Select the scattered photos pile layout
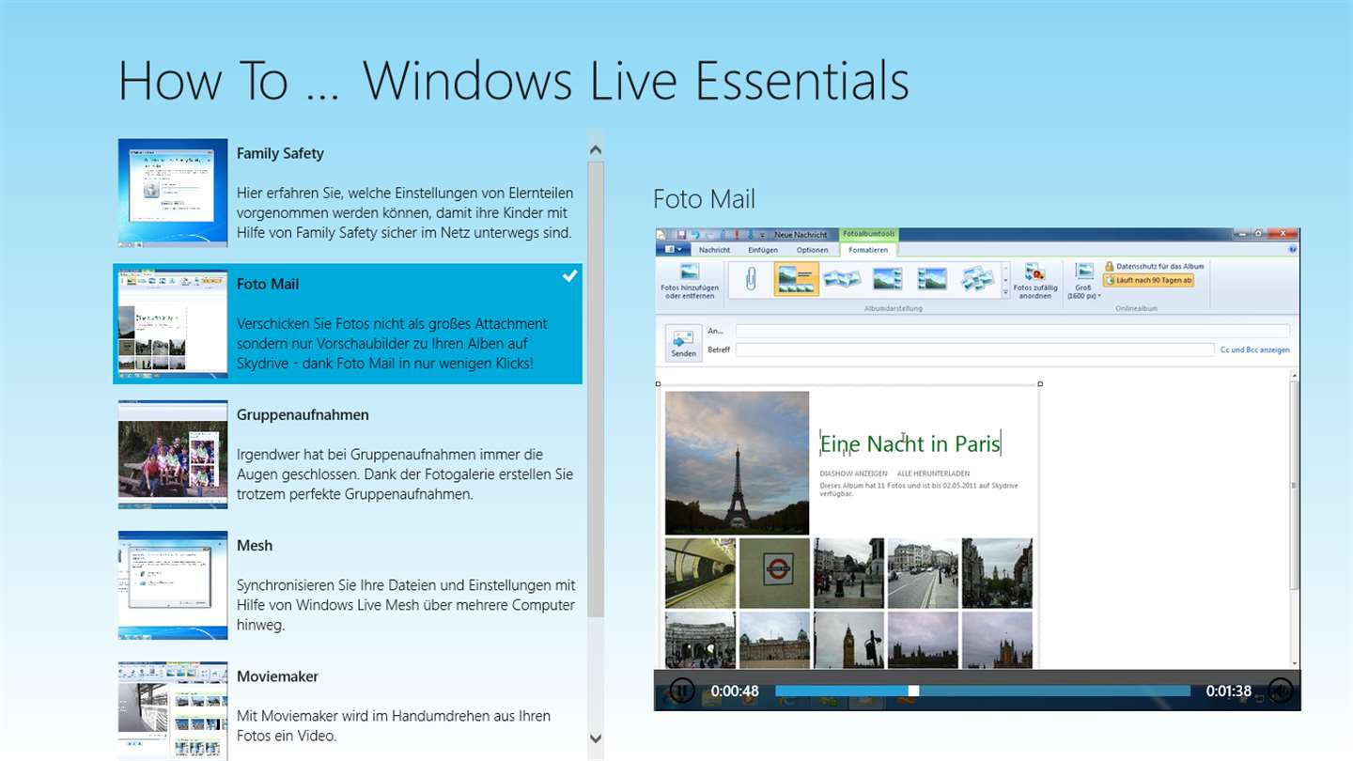This screenshot has height=761, width=1353. coord(977,279)
